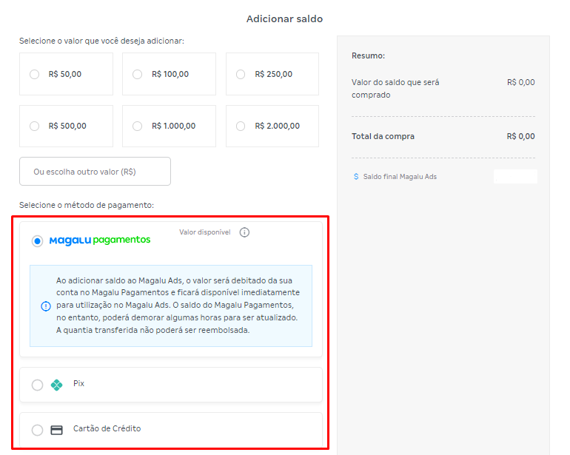Click the credit card icon
Screen dimensions: 570x455
(x=57, y=430)
